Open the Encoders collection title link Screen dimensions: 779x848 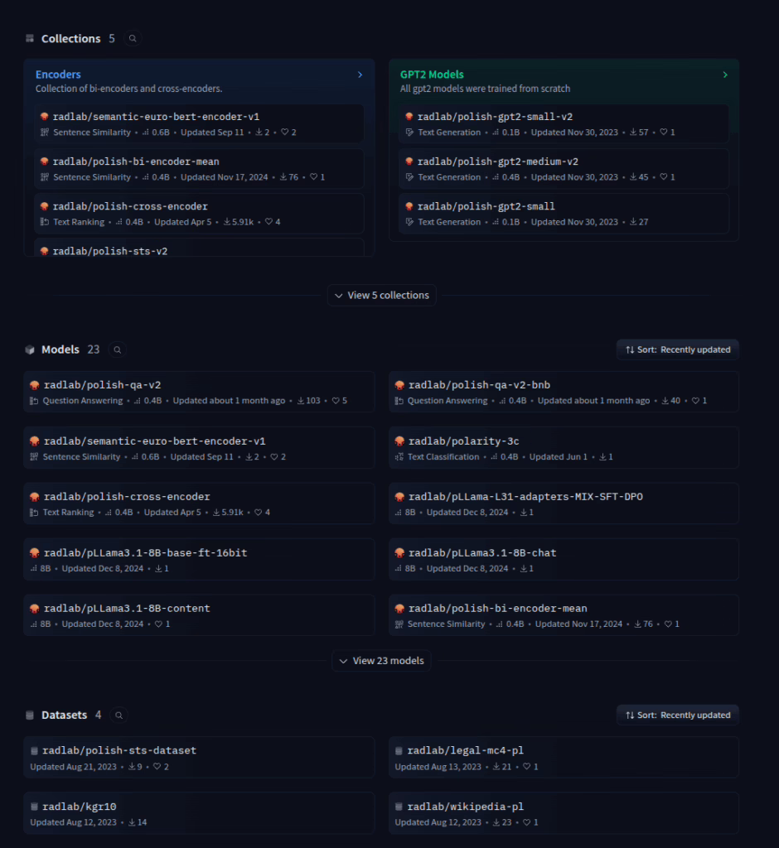(x=58, y=75)
